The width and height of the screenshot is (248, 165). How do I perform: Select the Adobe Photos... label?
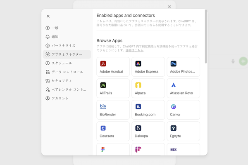coord(182,71)
